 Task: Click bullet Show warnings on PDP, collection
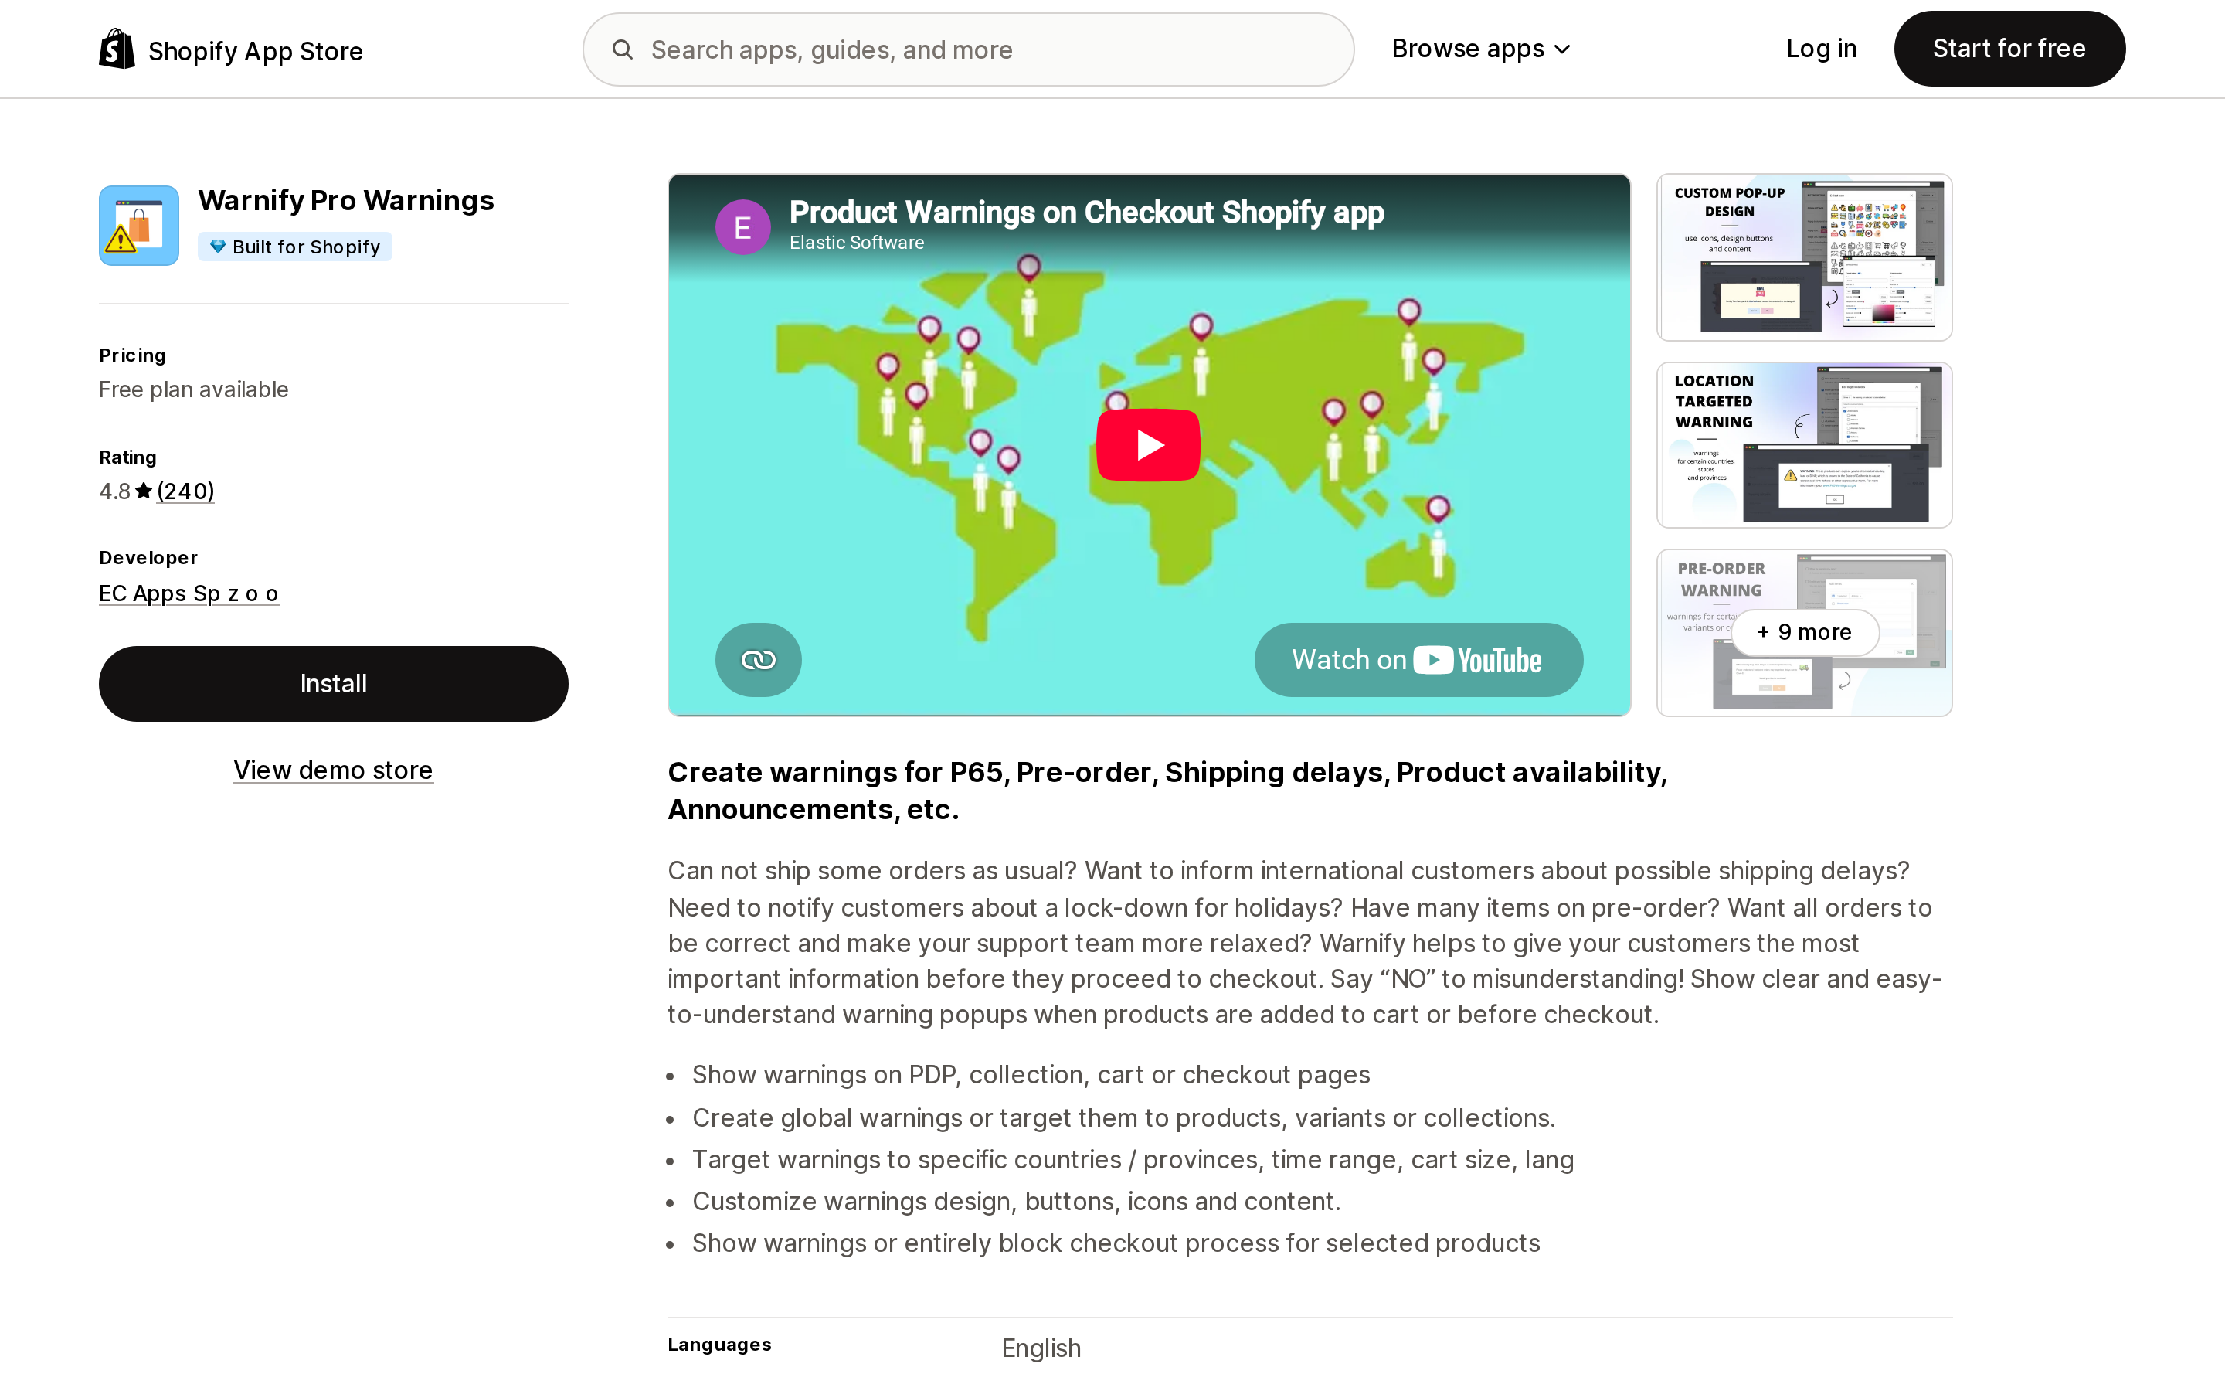pos(1031,1074)
